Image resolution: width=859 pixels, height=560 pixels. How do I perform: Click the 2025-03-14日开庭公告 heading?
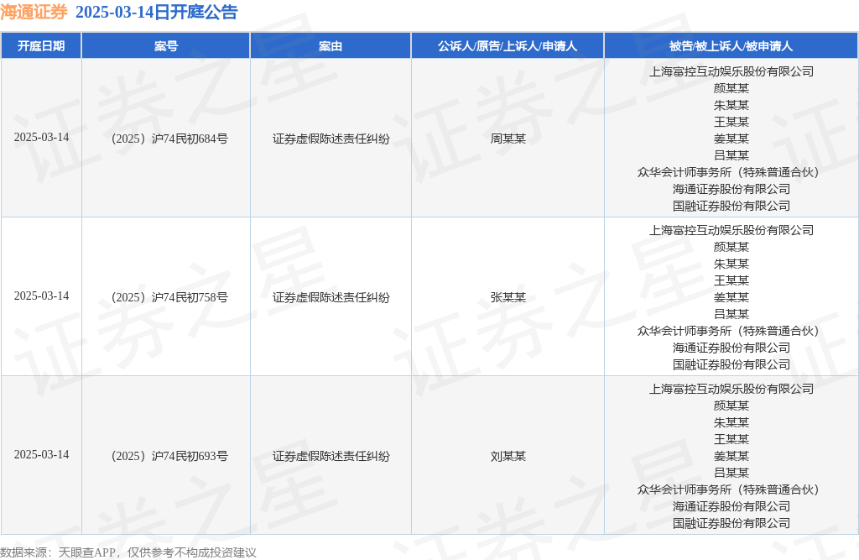(156, 12)
